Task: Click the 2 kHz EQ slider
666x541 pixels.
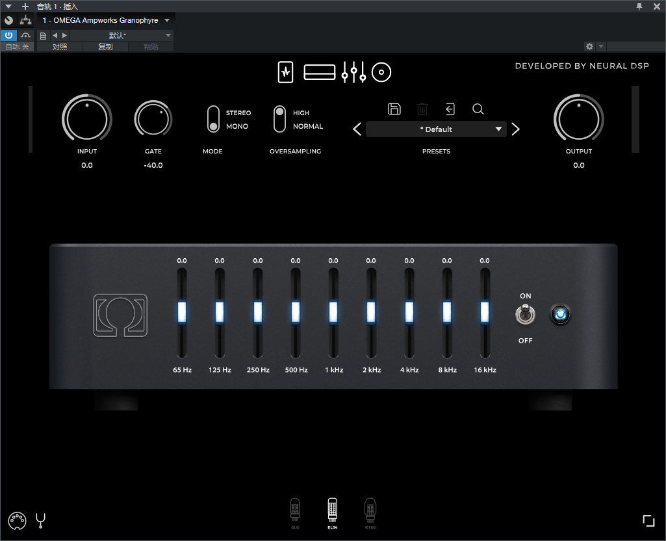Action: click(371, 312)
